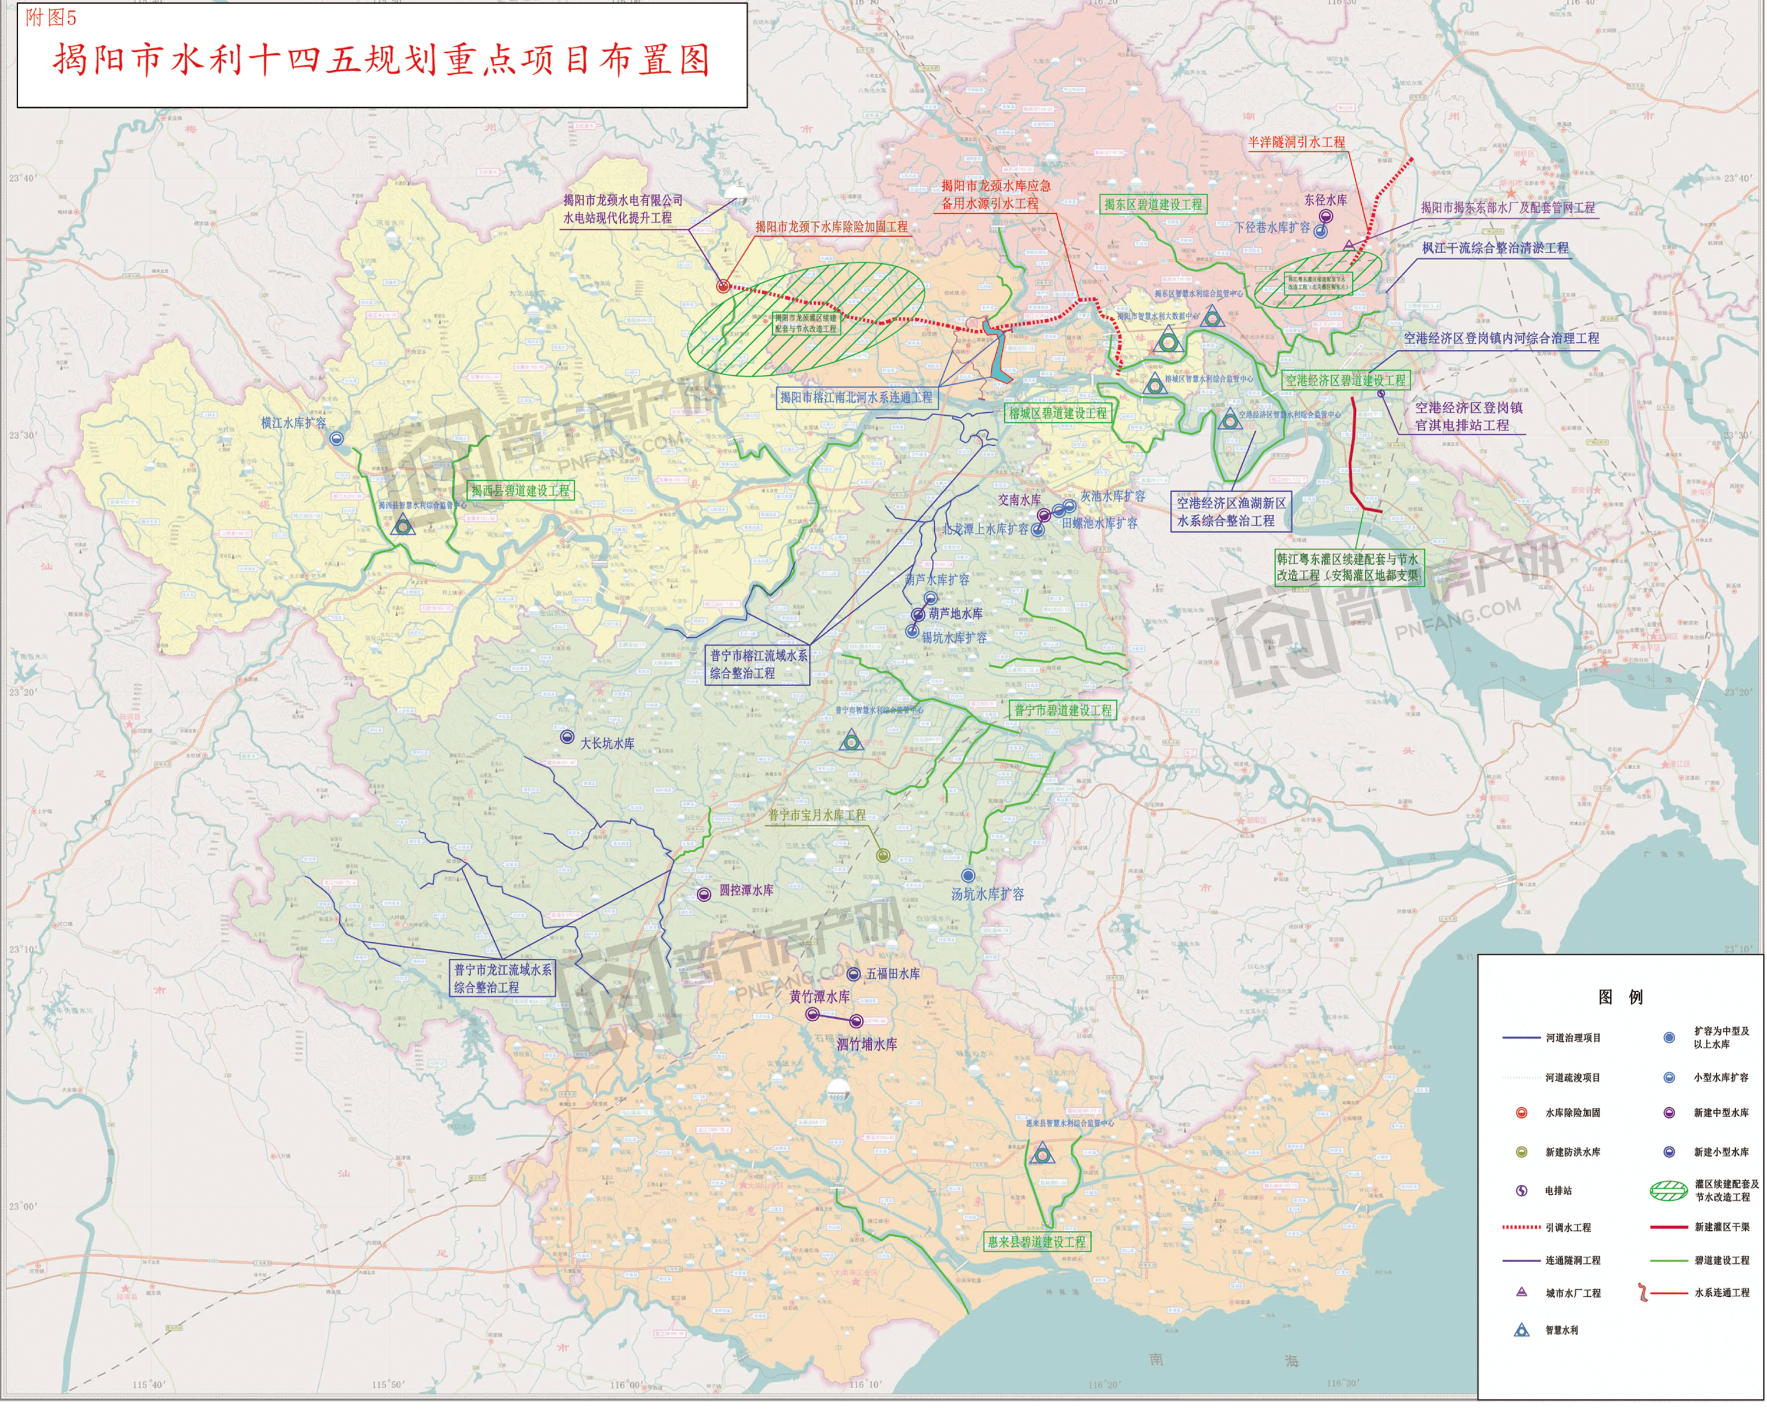Click the 榕城区 smart-water triangle icon
This screenshot has width=1767, height=1417.
pyautogui.click(x=1156, y=383)
